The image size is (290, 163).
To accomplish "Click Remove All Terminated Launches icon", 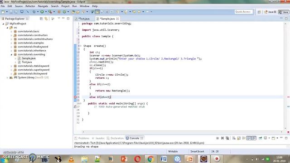I will (x=227, y=138).
